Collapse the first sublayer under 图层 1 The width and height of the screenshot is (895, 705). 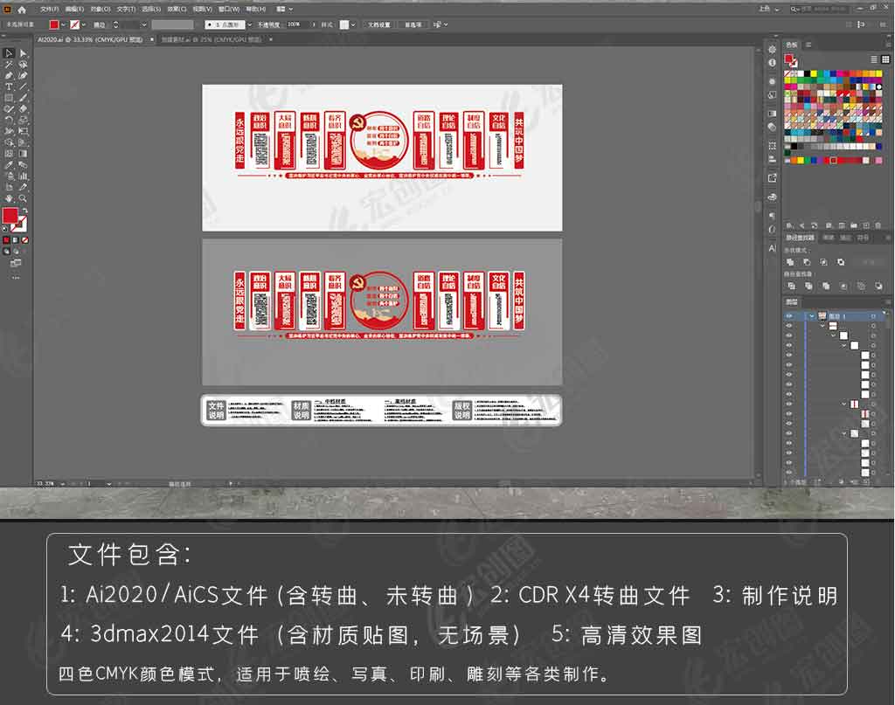[x=822, y=326]
